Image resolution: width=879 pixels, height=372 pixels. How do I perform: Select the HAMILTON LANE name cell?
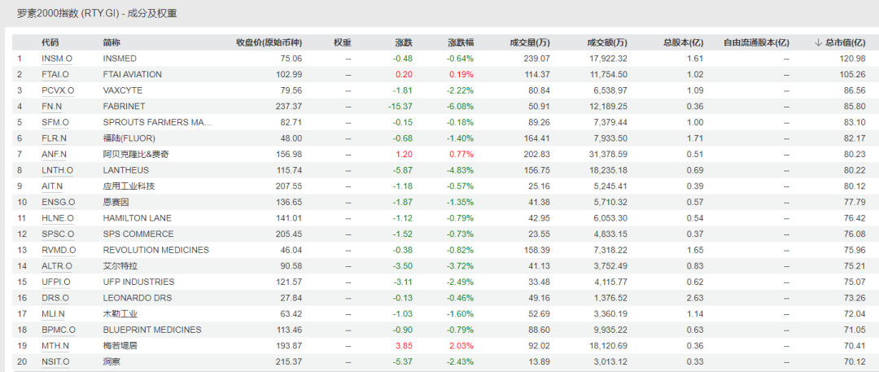[x=138, y=217]
